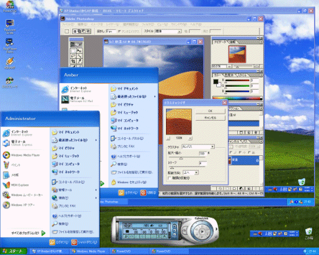Open the texture type dropdown in Texturizer

click(212, 147)
